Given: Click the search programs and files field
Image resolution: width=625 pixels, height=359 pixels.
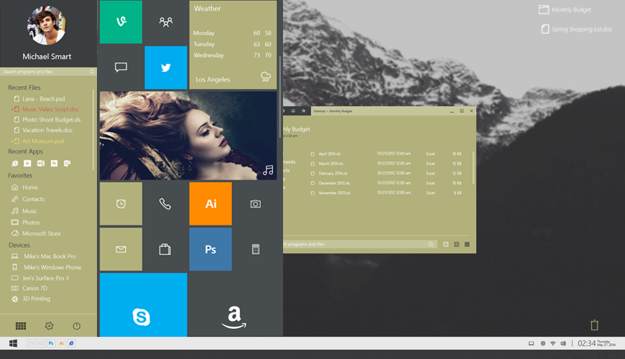Looking at the screenshot, I should (x=47, y=72).
